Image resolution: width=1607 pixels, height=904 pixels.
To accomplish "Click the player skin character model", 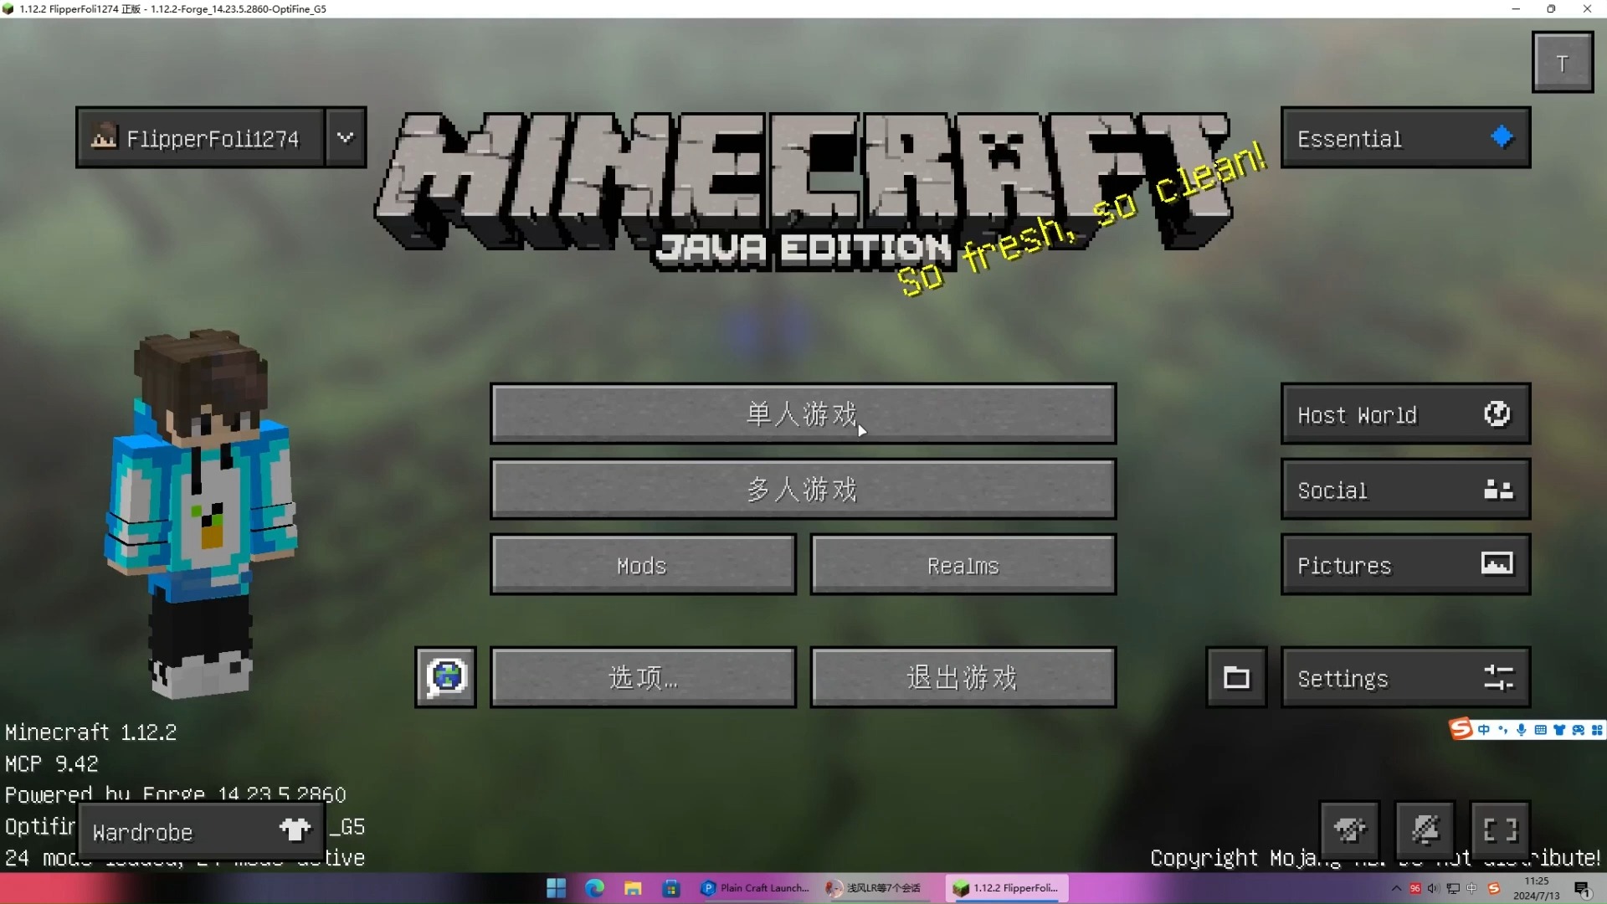I will click(x=201, y=514).
